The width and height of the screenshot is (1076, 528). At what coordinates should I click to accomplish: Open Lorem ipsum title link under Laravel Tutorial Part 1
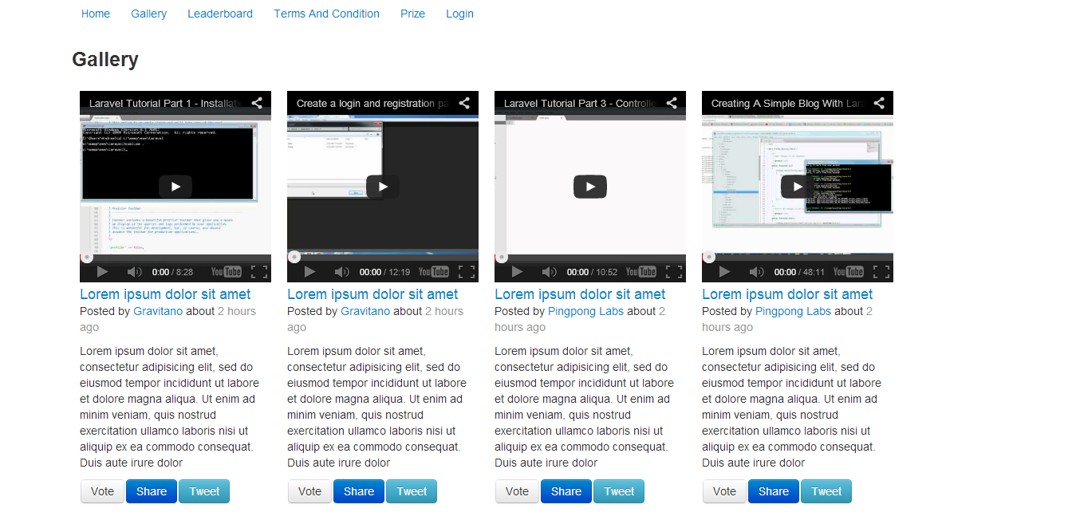(x=165, y=294)
